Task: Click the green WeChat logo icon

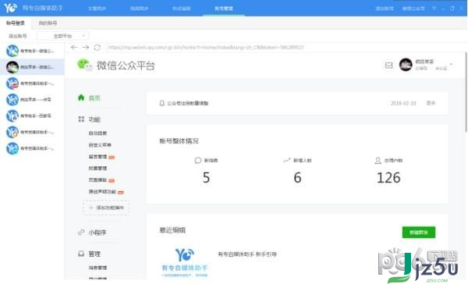Action: pyautogui.click(x=84, y=65)
